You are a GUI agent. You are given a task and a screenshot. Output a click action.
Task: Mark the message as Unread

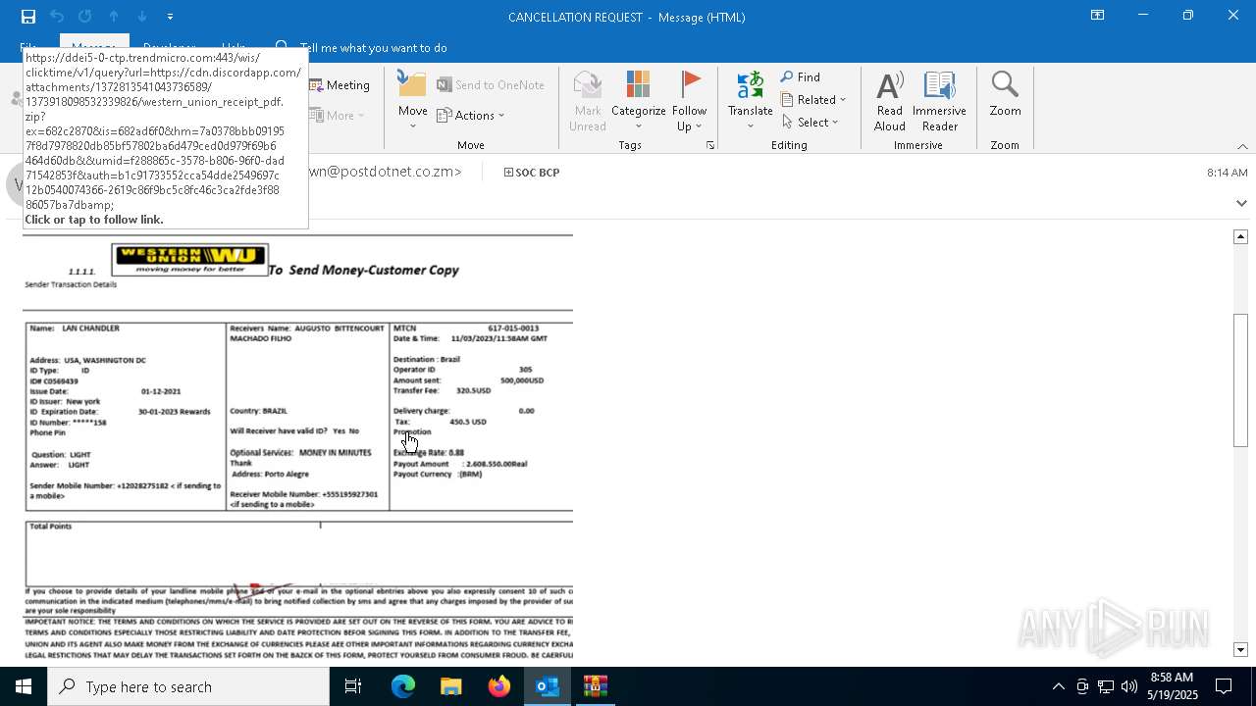(588, 102)
